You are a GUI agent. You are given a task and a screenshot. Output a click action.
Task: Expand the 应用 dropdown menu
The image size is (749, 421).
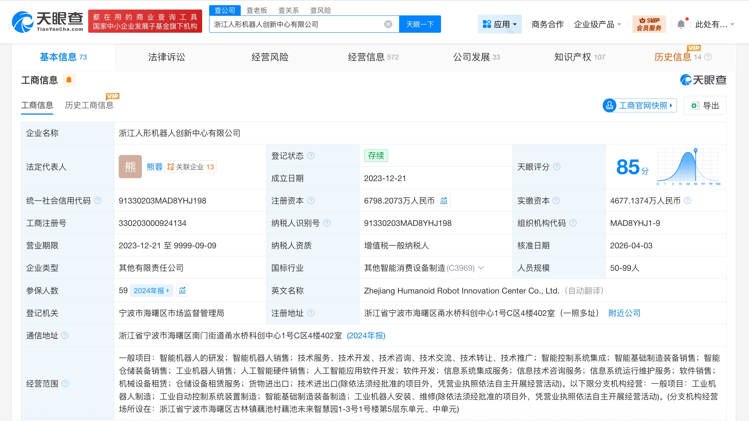tap(500, 24)
